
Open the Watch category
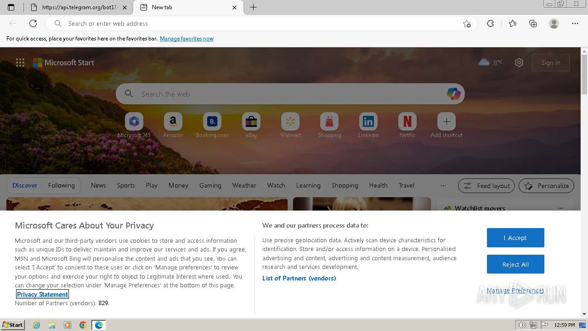[276, 185]
